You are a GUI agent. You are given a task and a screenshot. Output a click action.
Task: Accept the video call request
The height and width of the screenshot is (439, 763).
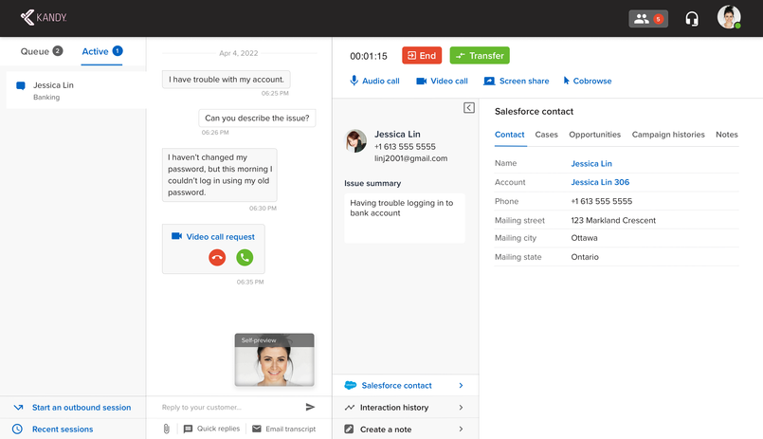point(245,258)
